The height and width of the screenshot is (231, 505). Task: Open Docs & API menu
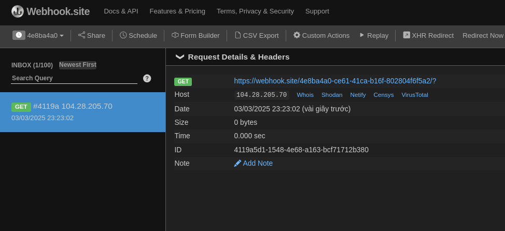tap(121, 11)
